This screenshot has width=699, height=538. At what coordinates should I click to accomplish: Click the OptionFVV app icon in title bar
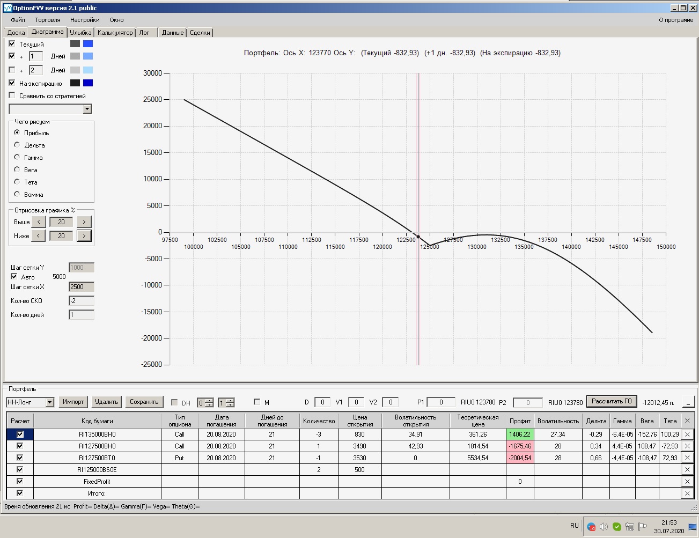(x=8, y=8)
